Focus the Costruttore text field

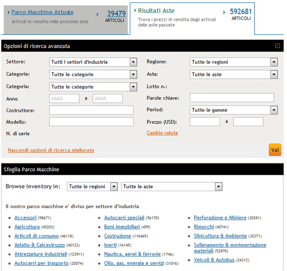coord(91,110)
